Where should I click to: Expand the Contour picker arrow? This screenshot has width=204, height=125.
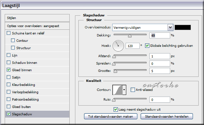(124, 90)
